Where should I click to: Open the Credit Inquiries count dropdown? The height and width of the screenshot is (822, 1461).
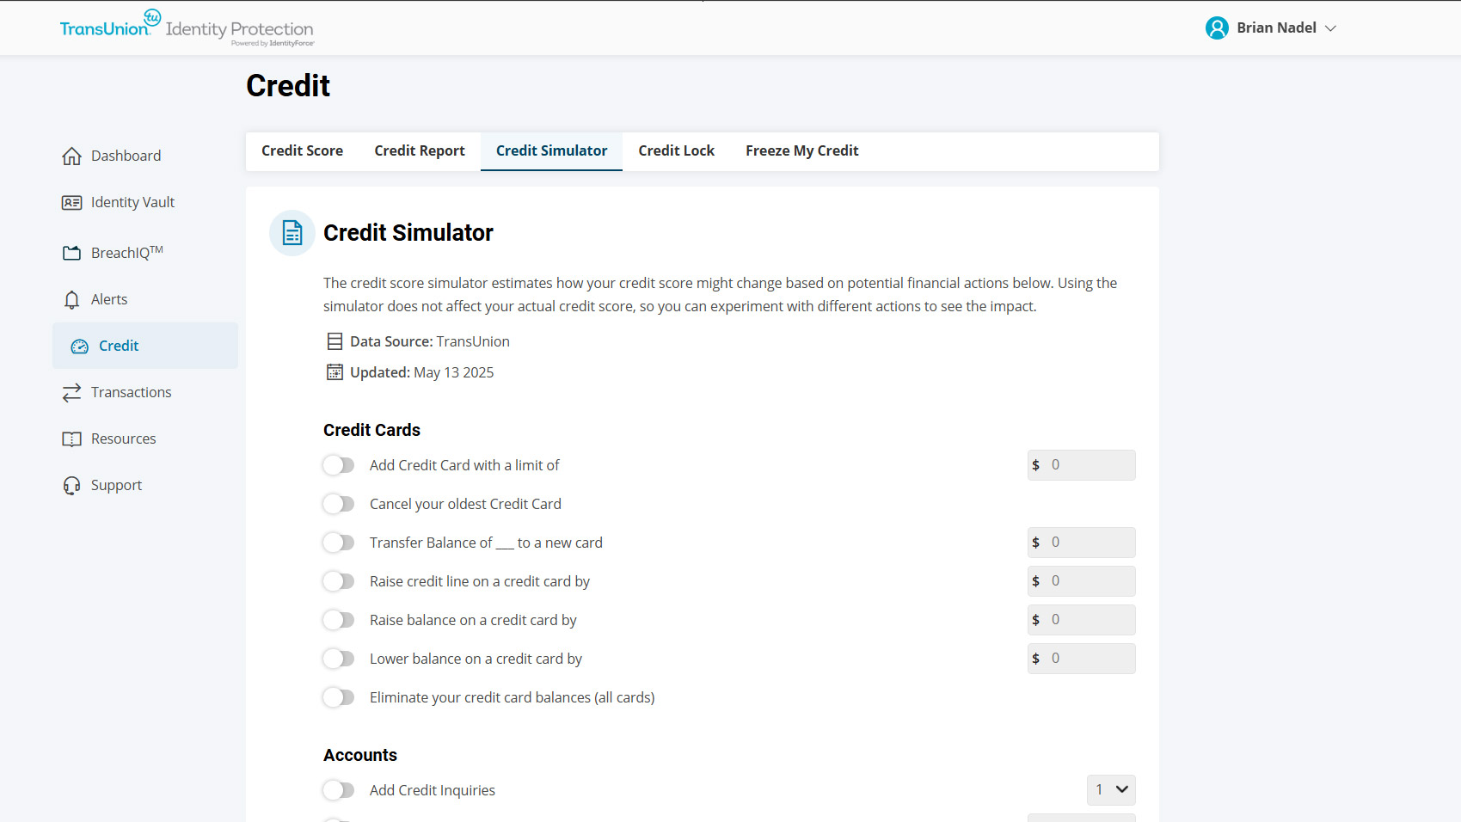(1111, 790)
